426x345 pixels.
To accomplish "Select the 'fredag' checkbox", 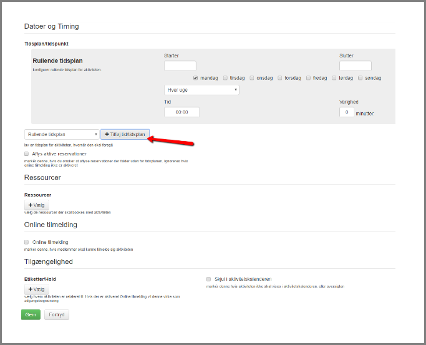I will tap(308, 78).
